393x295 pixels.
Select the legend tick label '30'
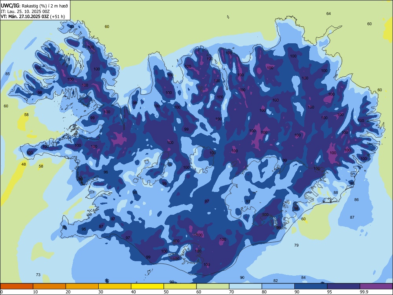coord(101,292)
